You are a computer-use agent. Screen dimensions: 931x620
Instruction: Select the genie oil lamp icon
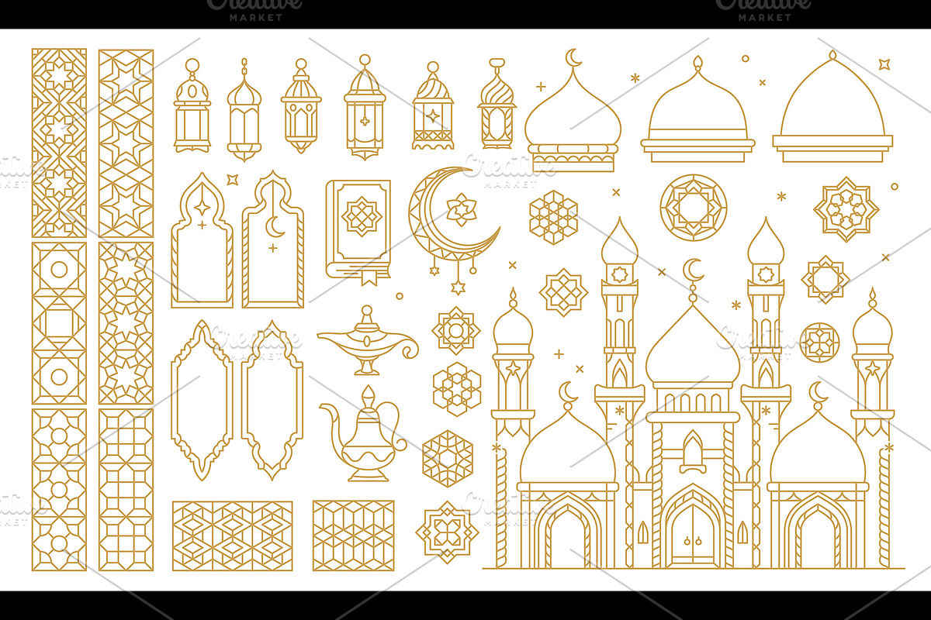click(367, 339)
